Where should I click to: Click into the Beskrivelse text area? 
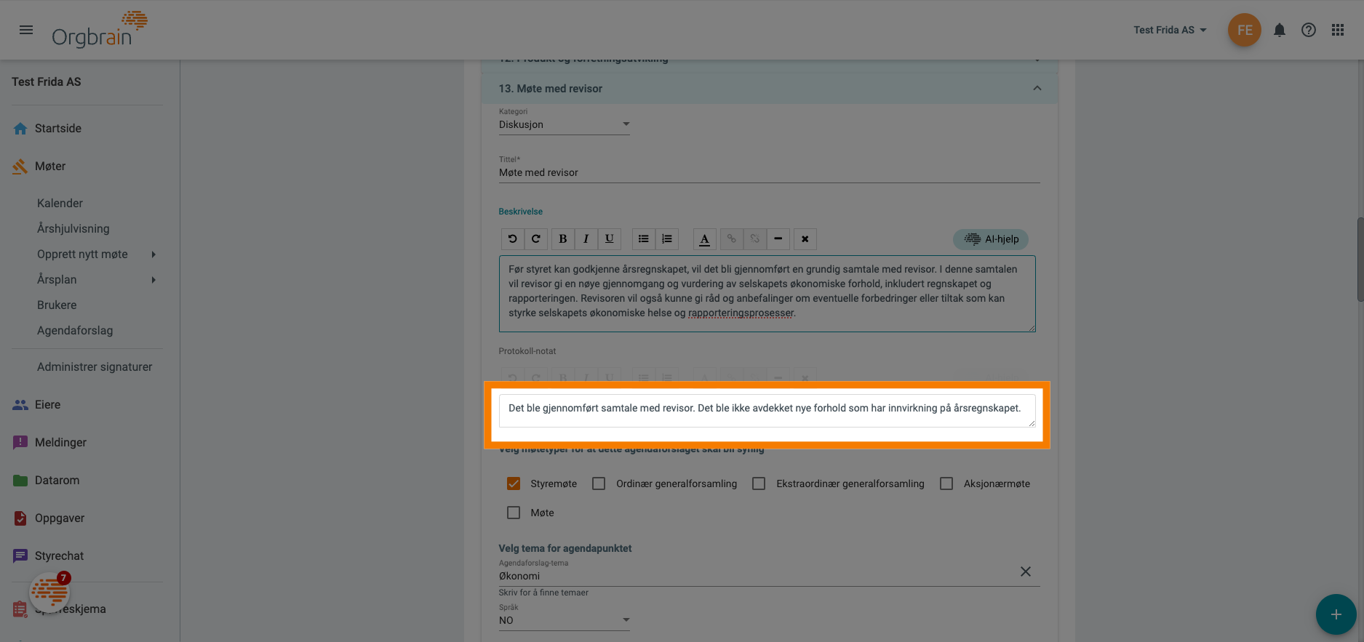pos(767,294)
